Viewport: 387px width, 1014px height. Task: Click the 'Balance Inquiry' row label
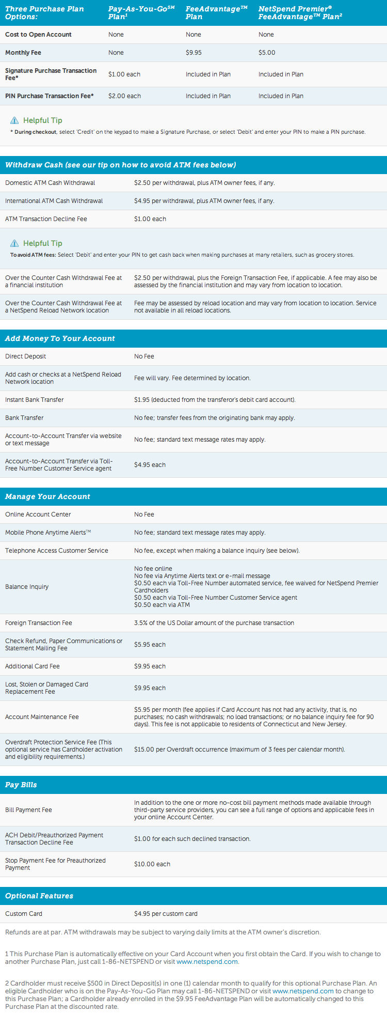[x=27, y=587]
